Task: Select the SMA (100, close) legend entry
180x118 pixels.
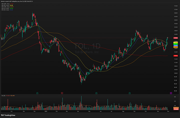Action: pos(7,7)
